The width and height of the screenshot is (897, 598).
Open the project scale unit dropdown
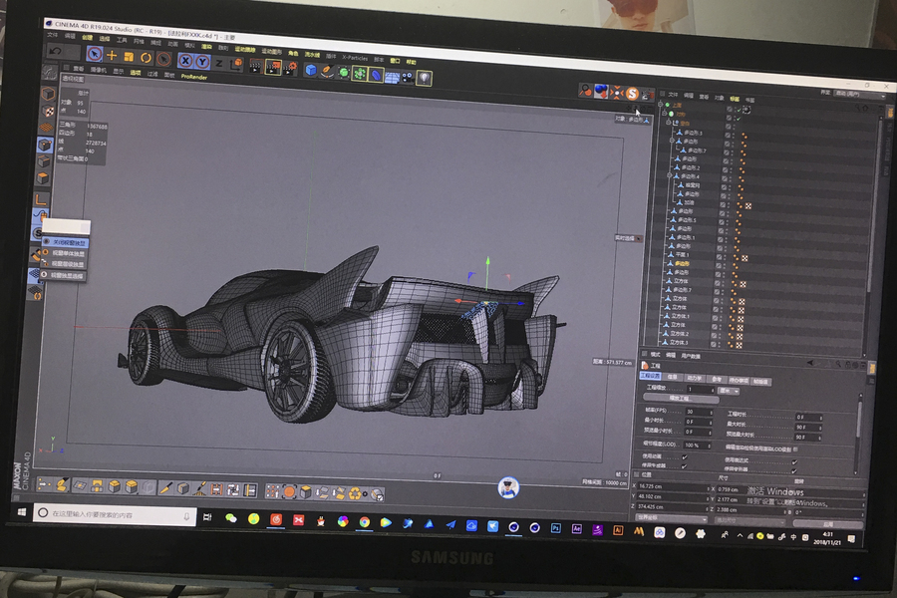[729, 391]
